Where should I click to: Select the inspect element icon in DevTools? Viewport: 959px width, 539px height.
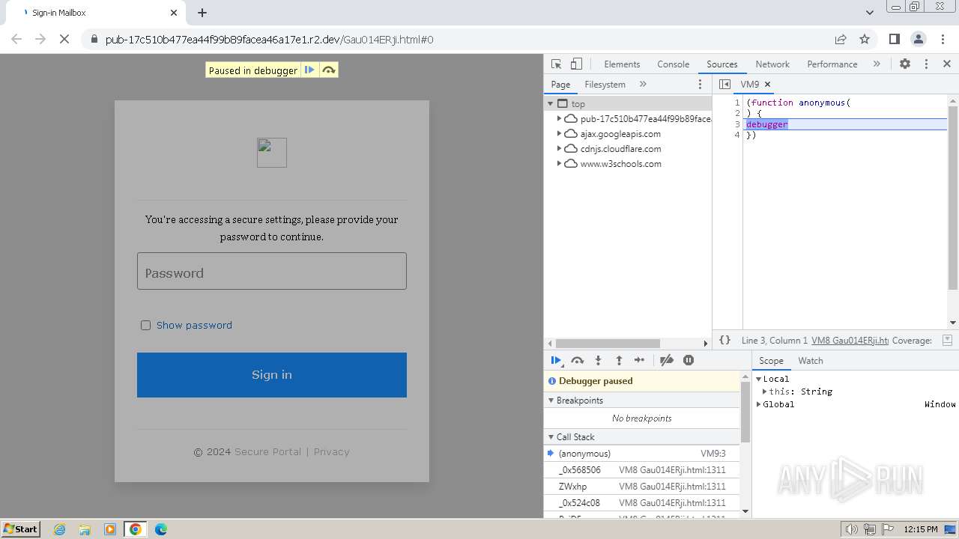(556, 64)
